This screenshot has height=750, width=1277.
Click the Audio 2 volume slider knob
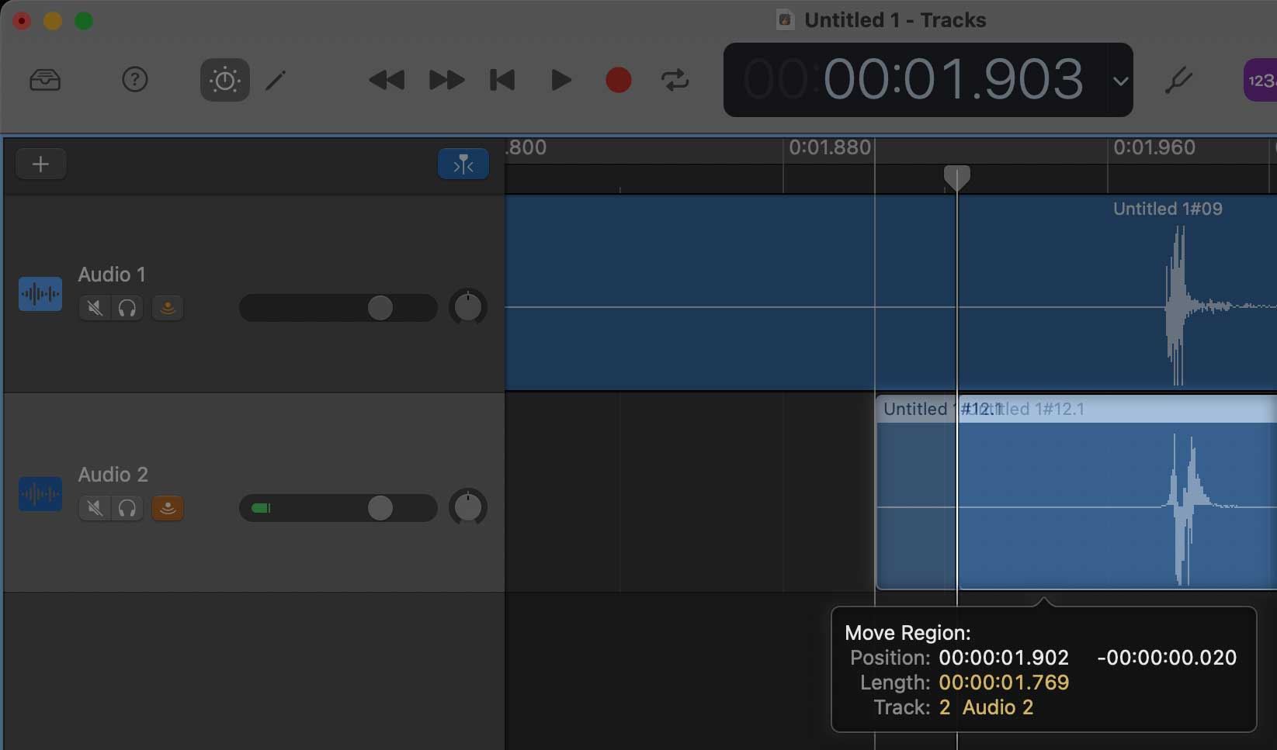[380, 509]
